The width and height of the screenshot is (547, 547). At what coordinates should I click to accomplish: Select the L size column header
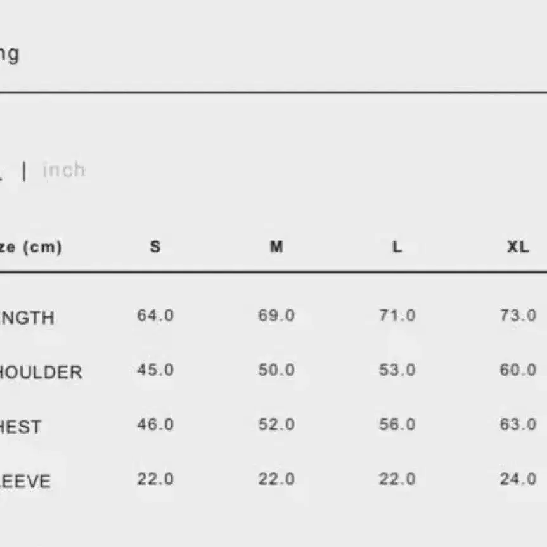(397, 247)
